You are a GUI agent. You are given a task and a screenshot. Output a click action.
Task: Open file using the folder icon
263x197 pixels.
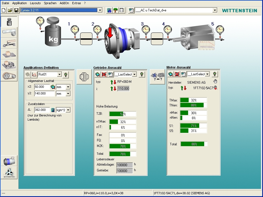click(10, 10)
